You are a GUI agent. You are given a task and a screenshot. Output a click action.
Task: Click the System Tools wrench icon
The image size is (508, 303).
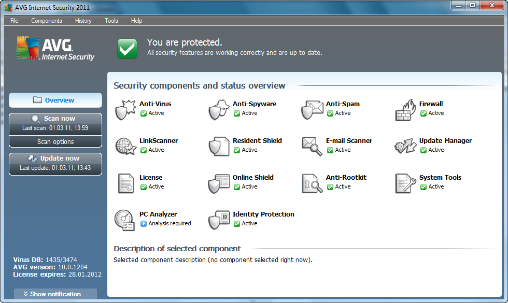click(x=405, y=183)
